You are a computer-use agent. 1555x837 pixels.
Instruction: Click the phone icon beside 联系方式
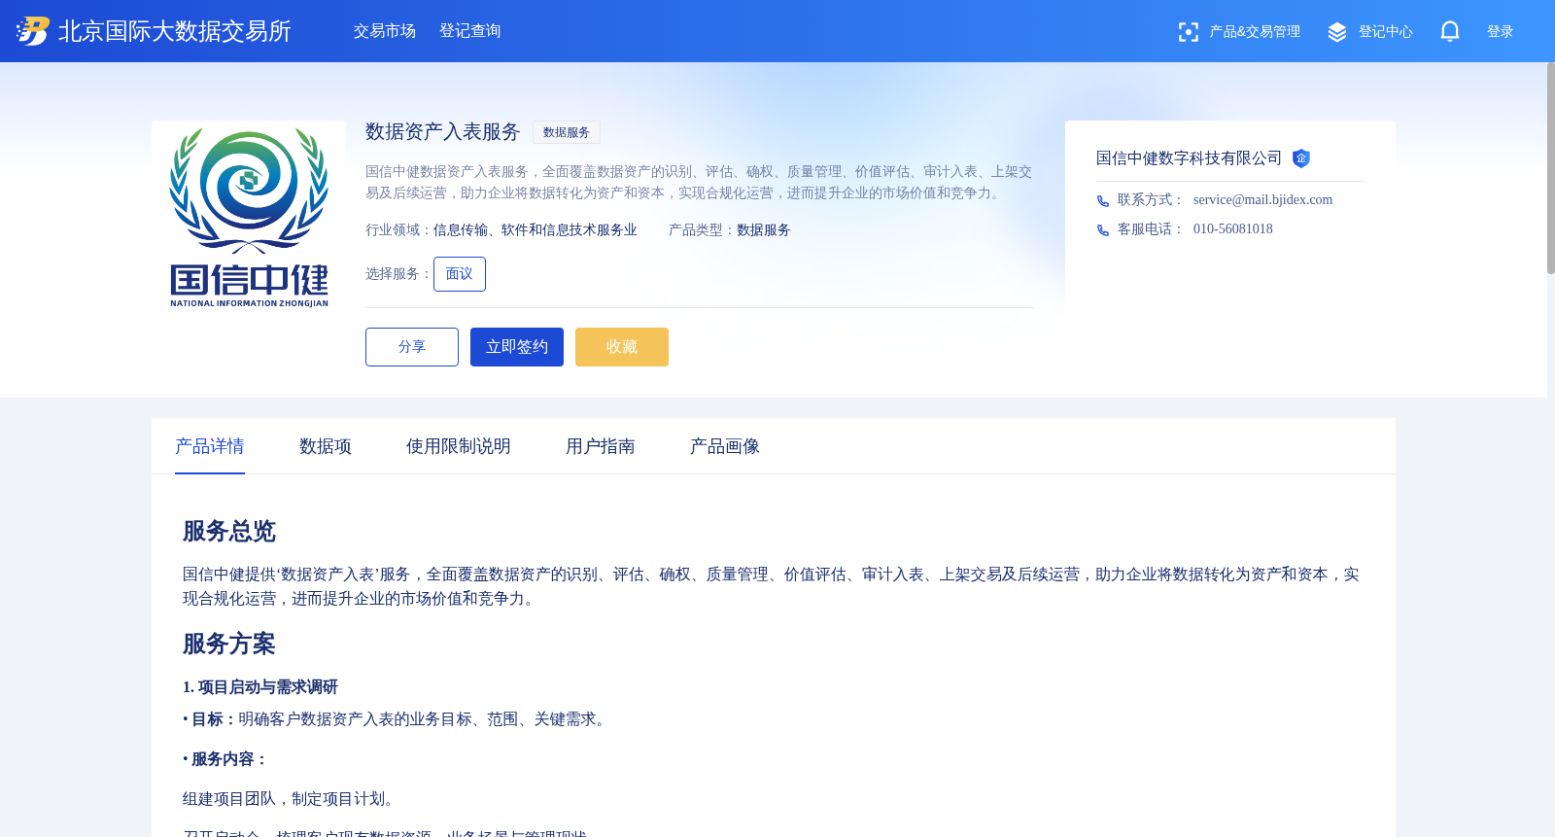point(1103,201)
